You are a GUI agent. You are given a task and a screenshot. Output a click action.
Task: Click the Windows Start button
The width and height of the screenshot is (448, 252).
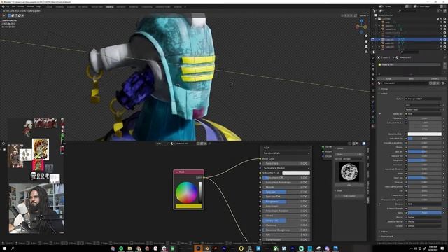[3, 248]
